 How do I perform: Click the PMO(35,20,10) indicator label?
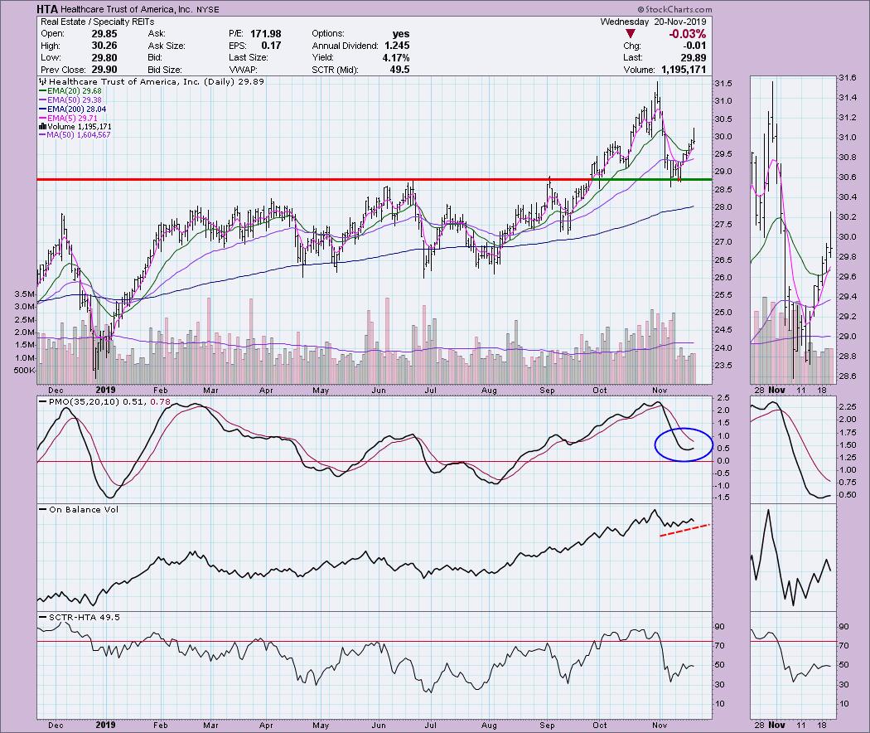click(x=105, y=401)
